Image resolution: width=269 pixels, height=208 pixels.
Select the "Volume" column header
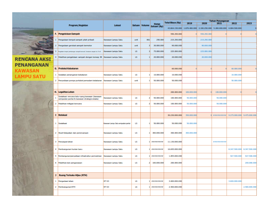[x=145, y=25]
